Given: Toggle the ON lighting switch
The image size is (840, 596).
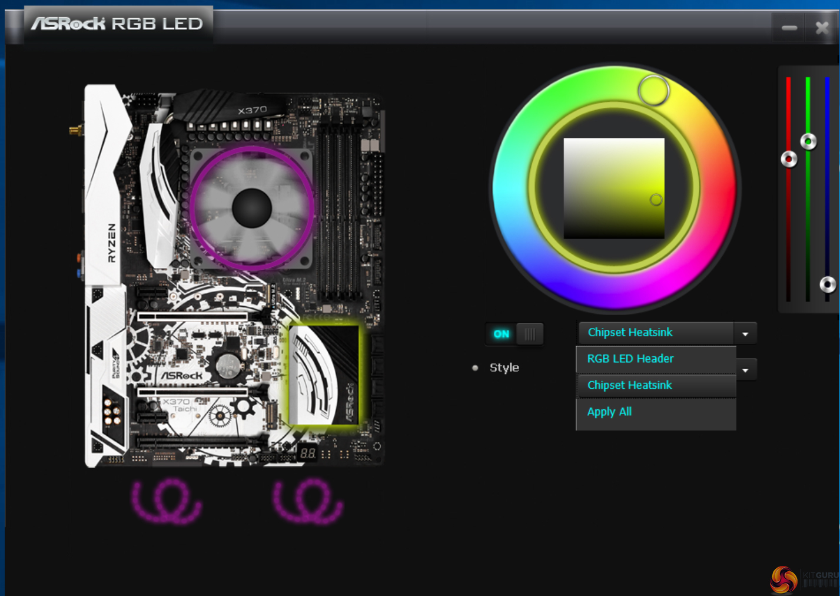Looking at the screenshot, I should (x=514, y=334).
